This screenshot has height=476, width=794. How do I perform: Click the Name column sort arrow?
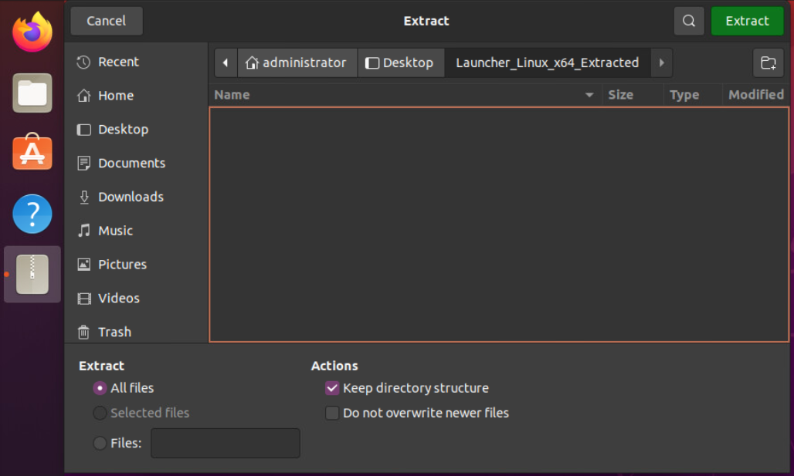point(589,95)
